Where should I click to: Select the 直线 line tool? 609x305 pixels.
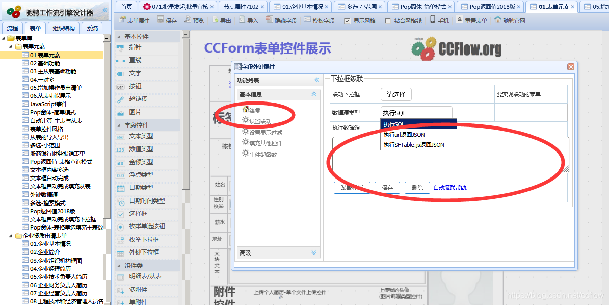[135, 60]
